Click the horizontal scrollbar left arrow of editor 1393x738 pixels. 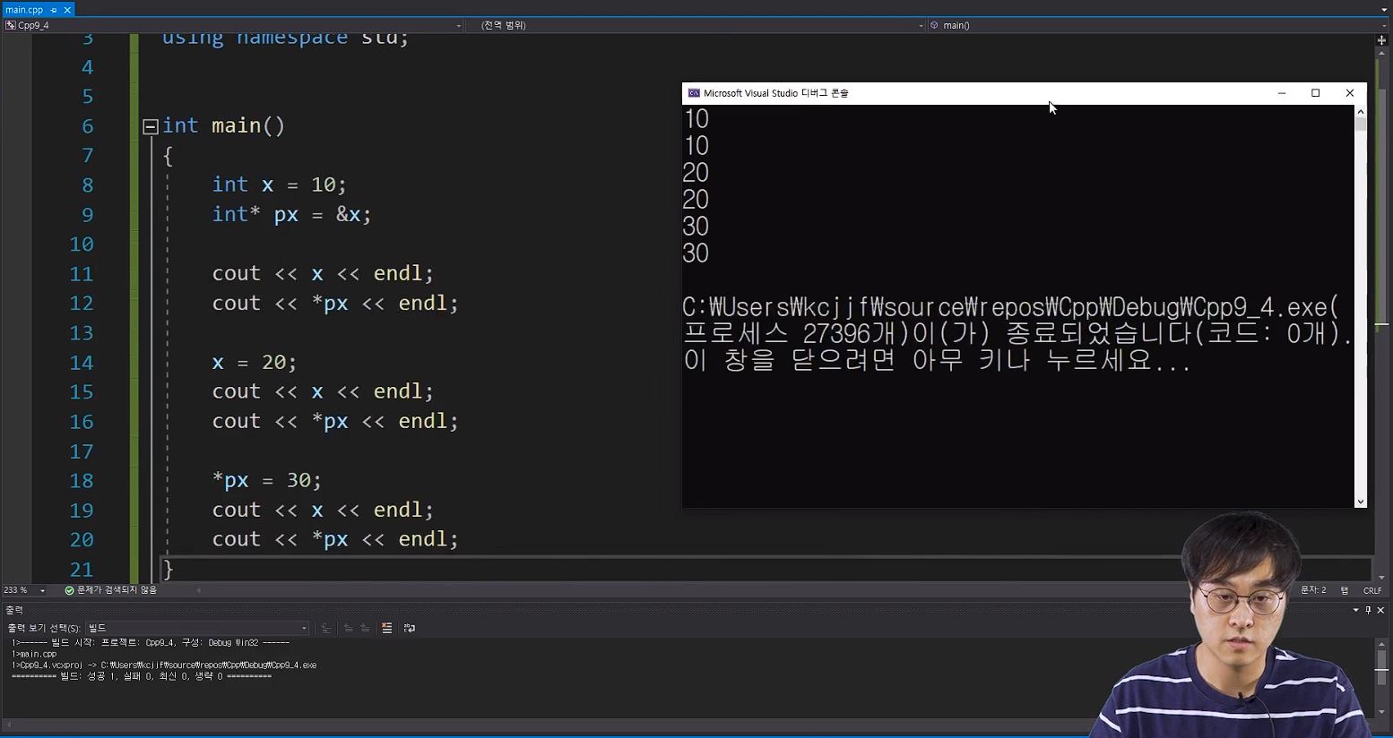click(x=199, y=590)
